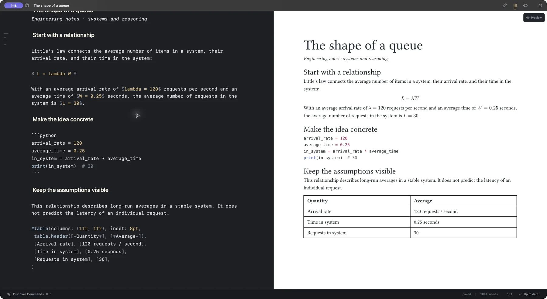Click the command symbol icon in status bar
This screenshot has height=299, width=547.
(x=9, y=294)
